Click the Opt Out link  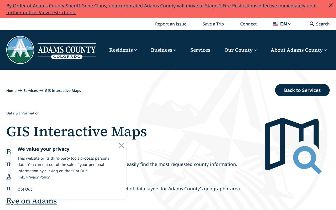click(x=25, y=189)
